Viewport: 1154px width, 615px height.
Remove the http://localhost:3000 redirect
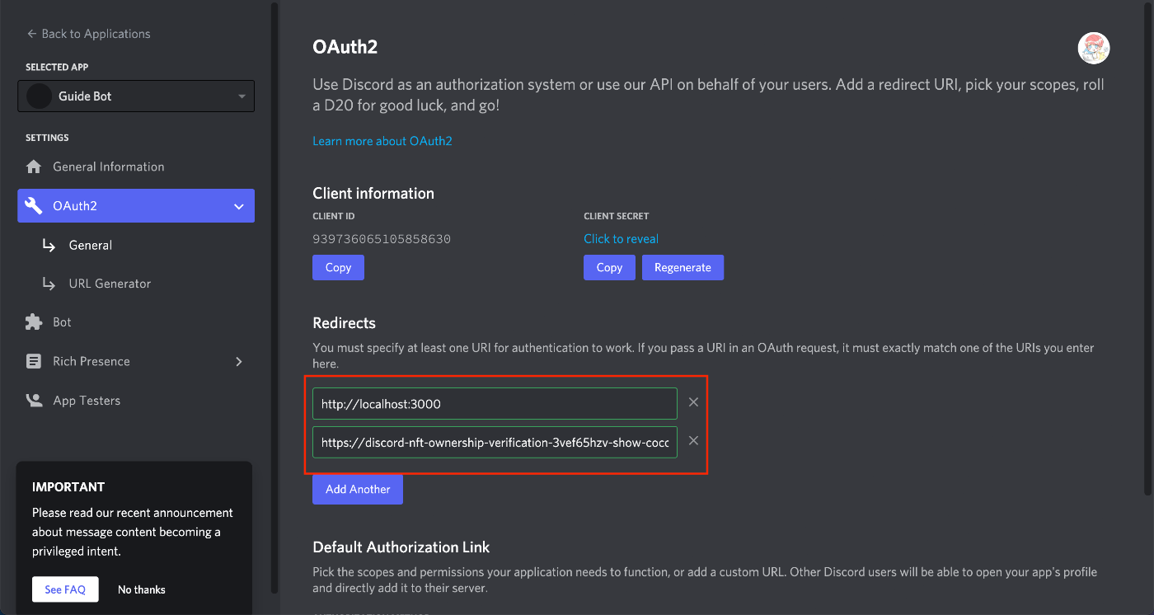[x=693, y=402]
